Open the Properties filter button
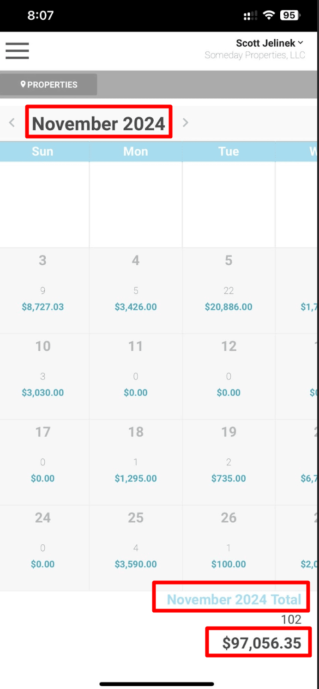Image resolution: width=319 pixels, height=689 pixels. [x=48, y=85]
